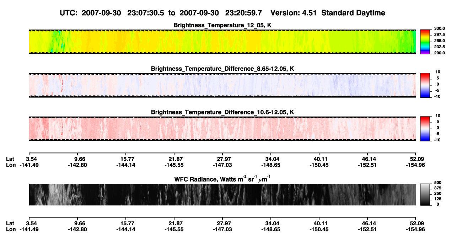Click the 'WFC Radiance, Watts m-2 sr-1 µm-1' title
Screen dimensions: 462x237
222,179
